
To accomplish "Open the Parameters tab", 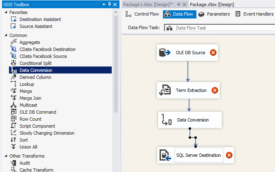I will click(x=214, y=14).
